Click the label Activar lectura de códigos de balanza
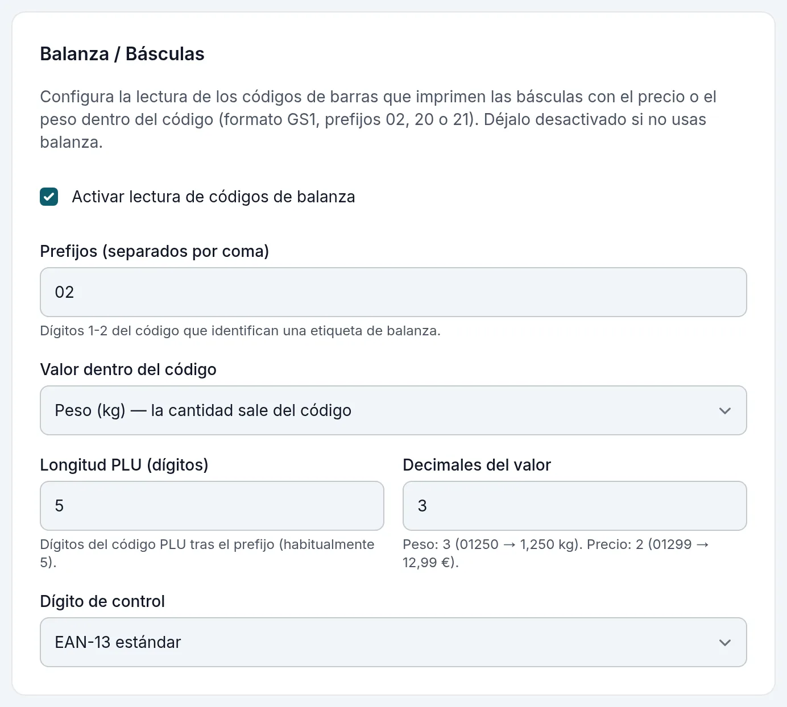This screenshot has width=787, height=707. coord(213,197)
